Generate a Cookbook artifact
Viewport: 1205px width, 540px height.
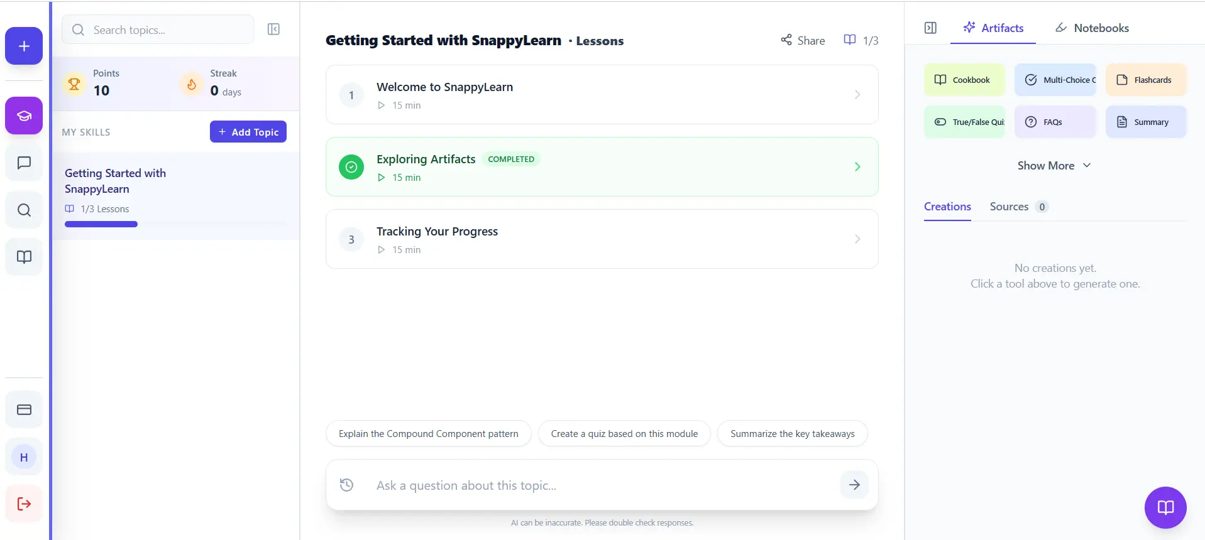(x=964, y=80)
